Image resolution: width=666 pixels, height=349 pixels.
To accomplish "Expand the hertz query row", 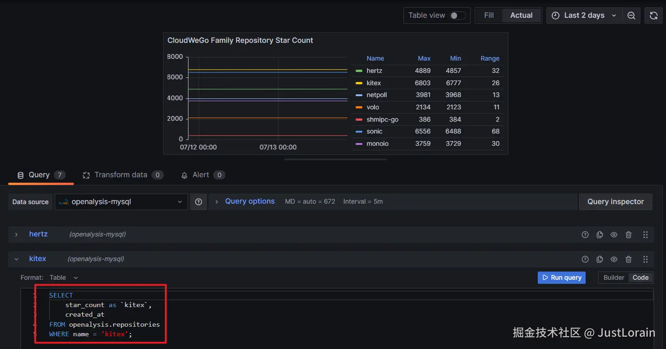I will [16, 234].
